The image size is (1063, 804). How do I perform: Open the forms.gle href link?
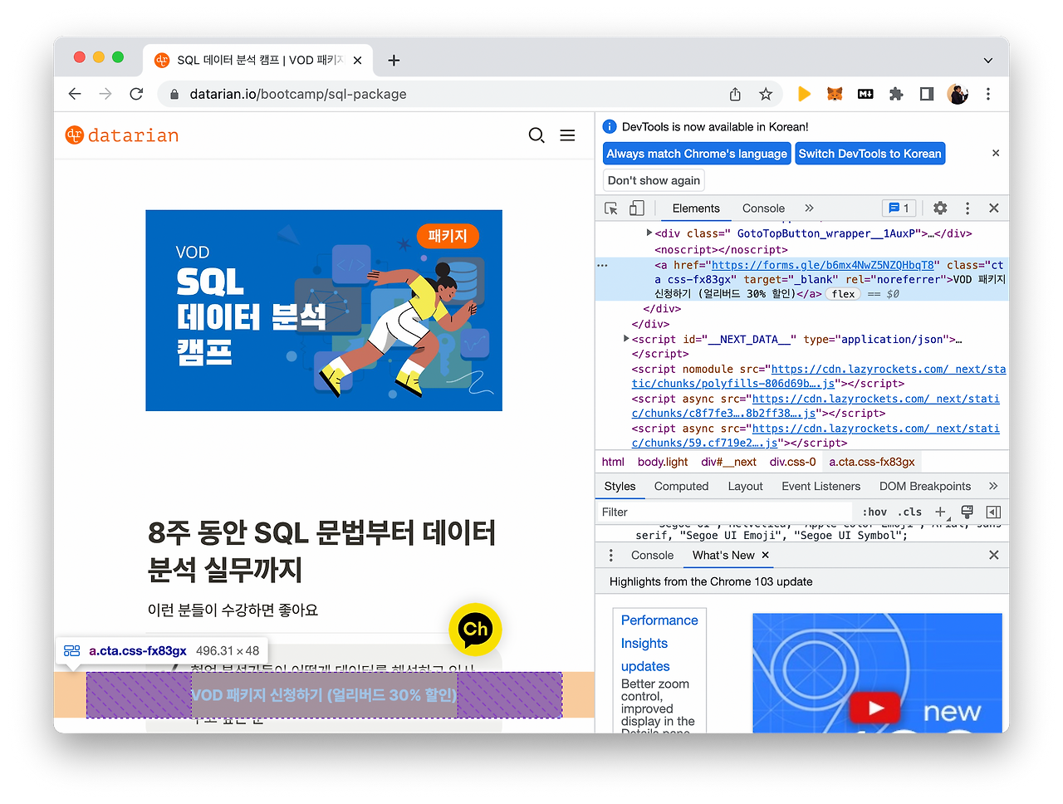click(x=823, y=265)
